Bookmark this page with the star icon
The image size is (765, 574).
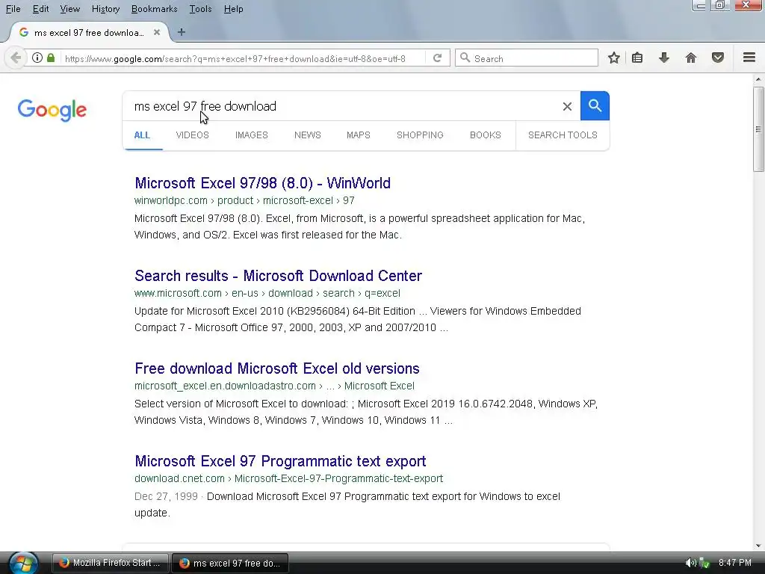(614, 58)
